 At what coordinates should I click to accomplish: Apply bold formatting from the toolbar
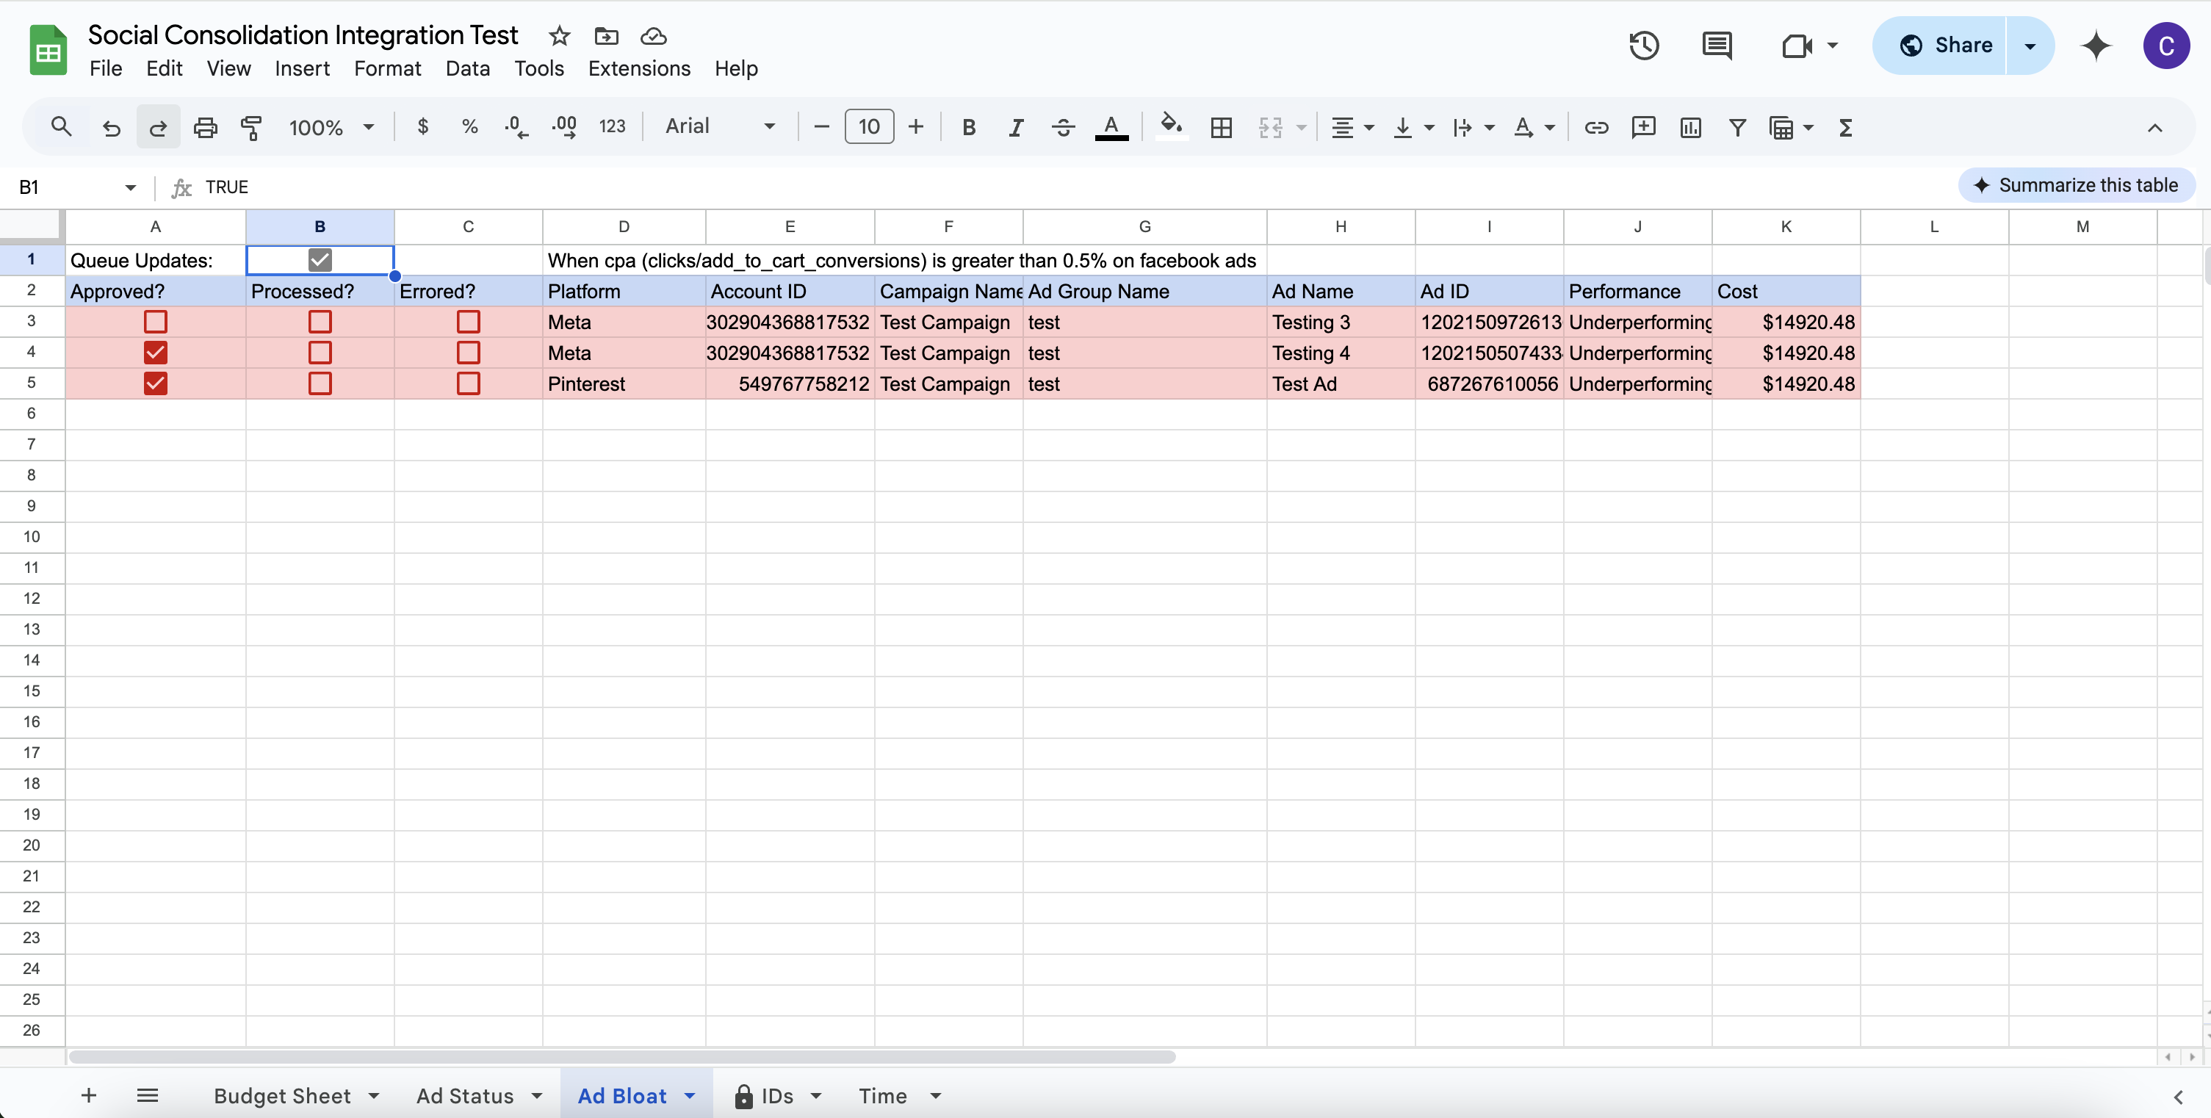tap(968, 127)
